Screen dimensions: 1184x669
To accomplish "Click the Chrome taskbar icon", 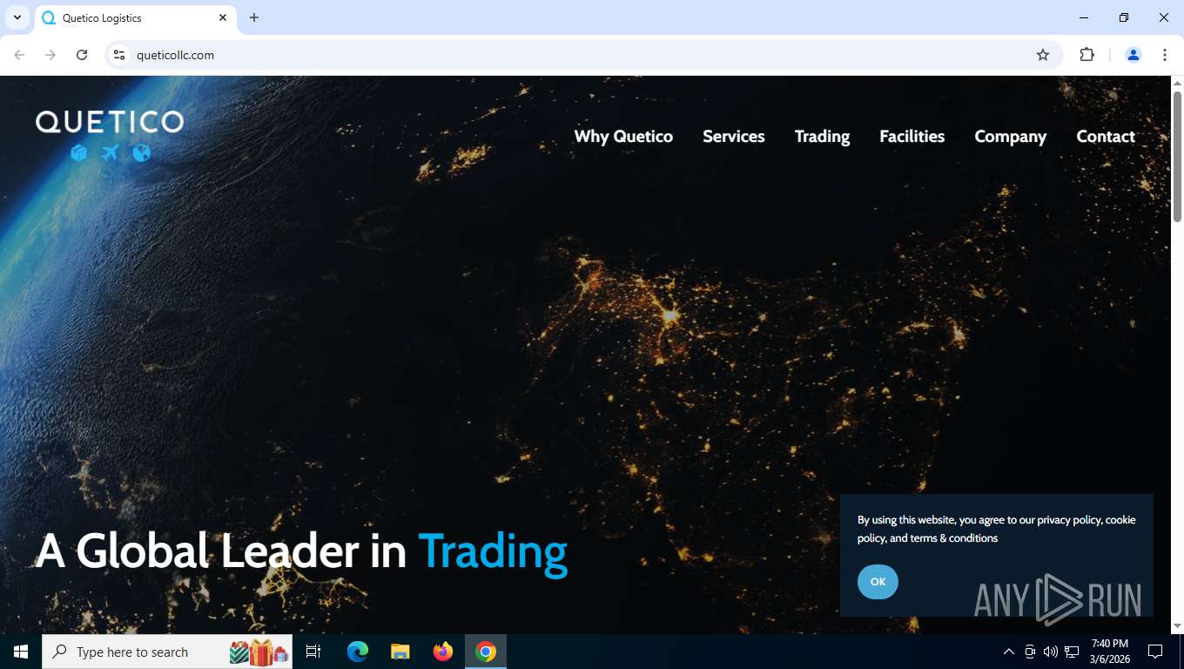I will pyautogui.click(x=486, y=652).
